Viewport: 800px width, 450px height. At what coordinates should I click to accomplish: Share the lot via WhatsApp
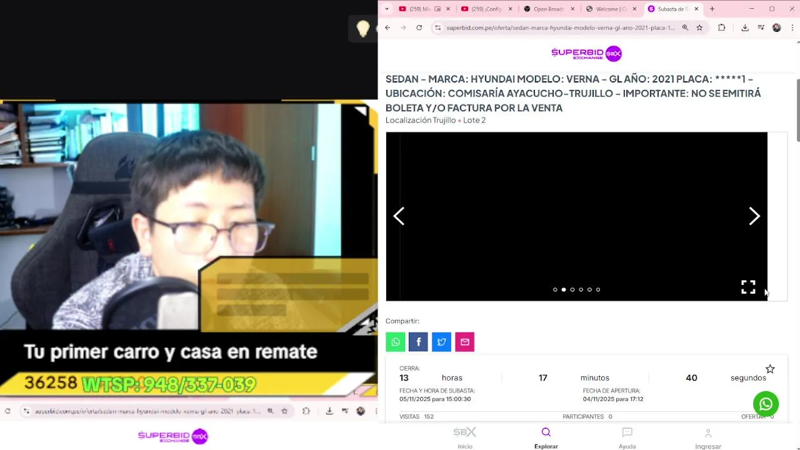tap(396, 342)
